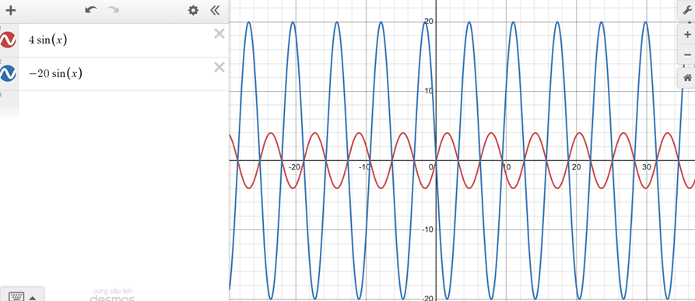Screen dimensions: 695x301
Task: Open the edit list gear settings
Action: pos(193,10)
